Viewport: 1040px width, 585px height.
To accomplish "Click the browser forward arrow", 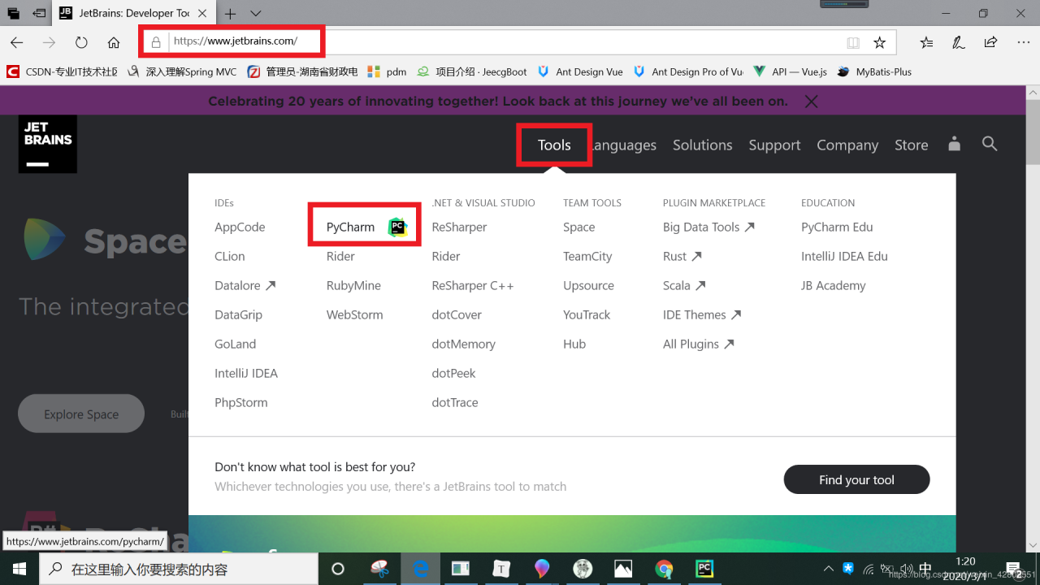I will pos(50,42).
